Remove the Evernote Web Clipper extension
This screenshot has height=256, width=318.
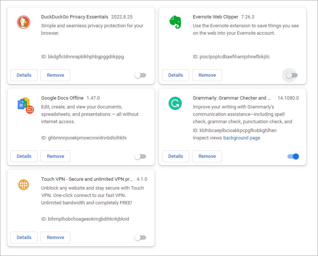(207, 75)
